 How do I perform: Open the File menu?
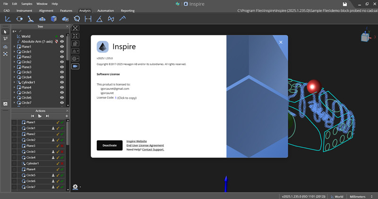(x=6, y=4)
